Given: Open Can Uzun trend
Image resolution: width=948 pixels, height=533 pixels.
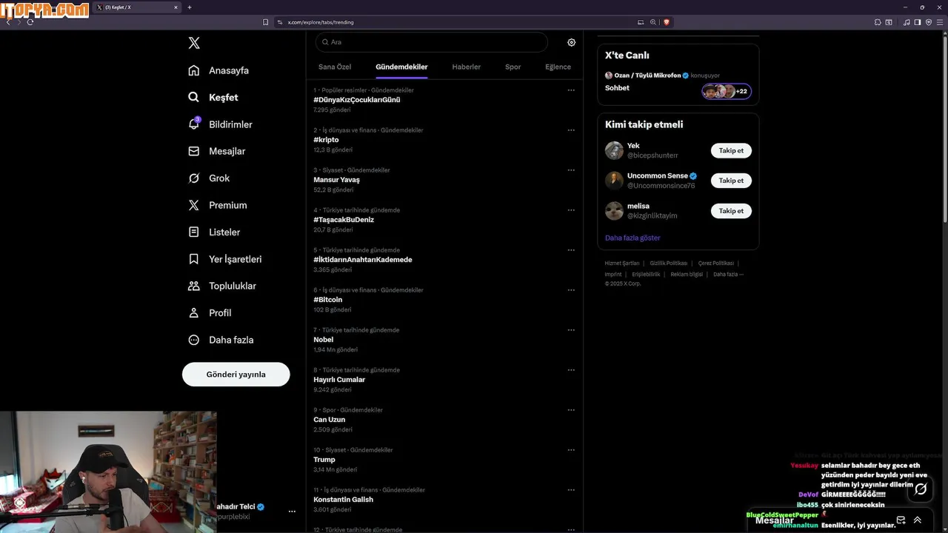Looking at the screenshot, I should click(330, 420).
